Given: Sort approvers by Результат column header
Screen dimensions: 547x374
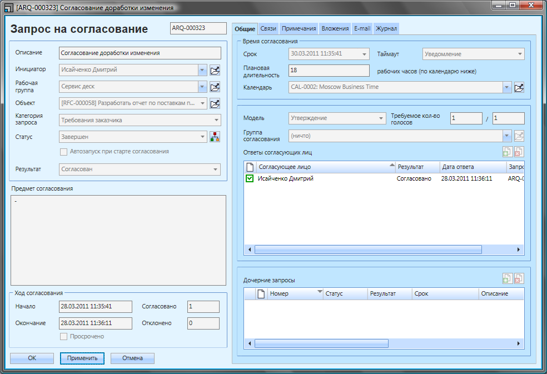Looking at the screenshot, I should 417,167.
